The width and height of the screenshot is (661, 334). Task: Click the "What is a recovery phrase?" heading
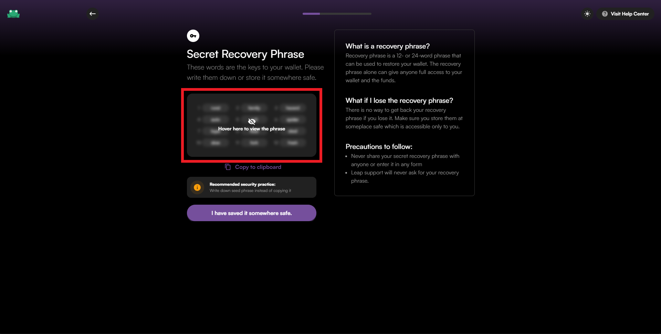point(387,46)
